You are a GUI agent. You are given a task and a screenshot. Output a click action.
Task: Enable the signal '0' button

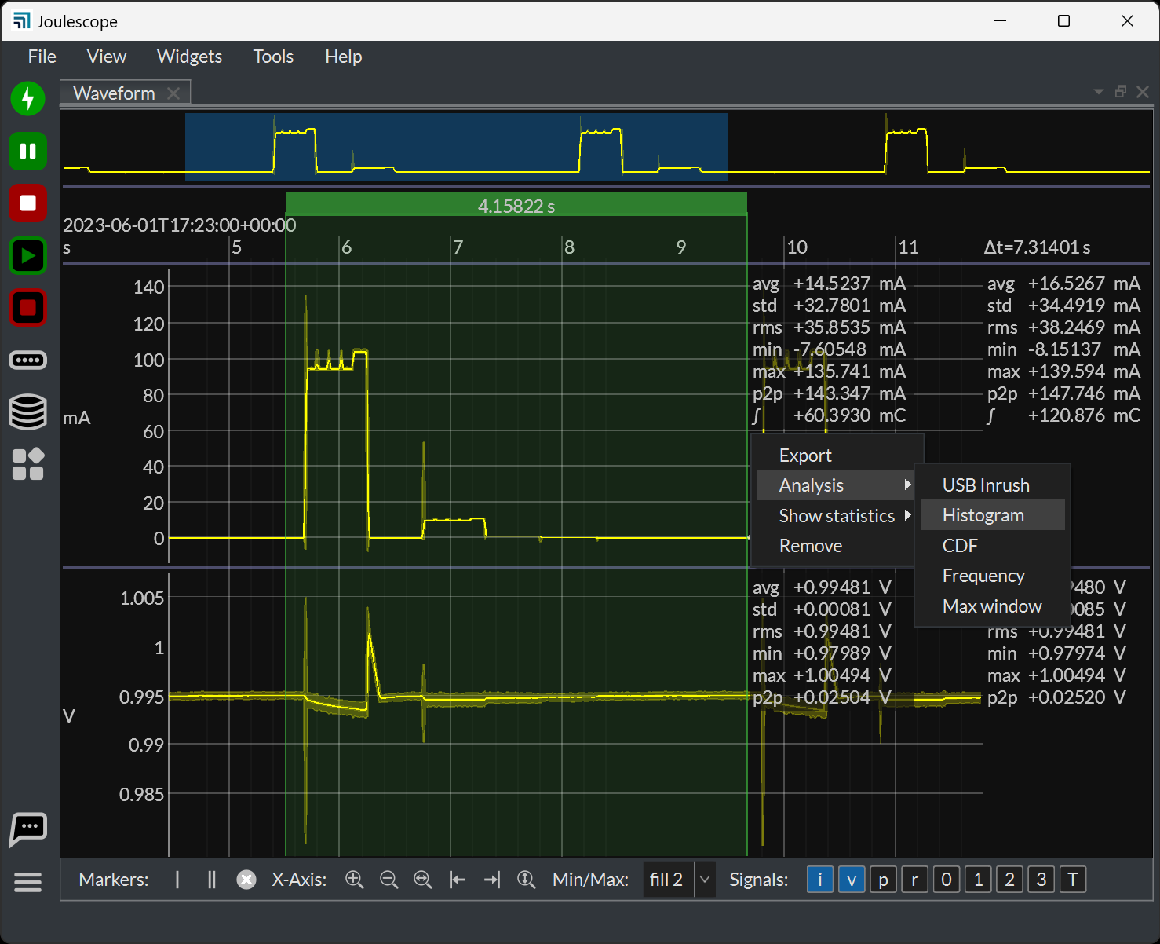947,880
